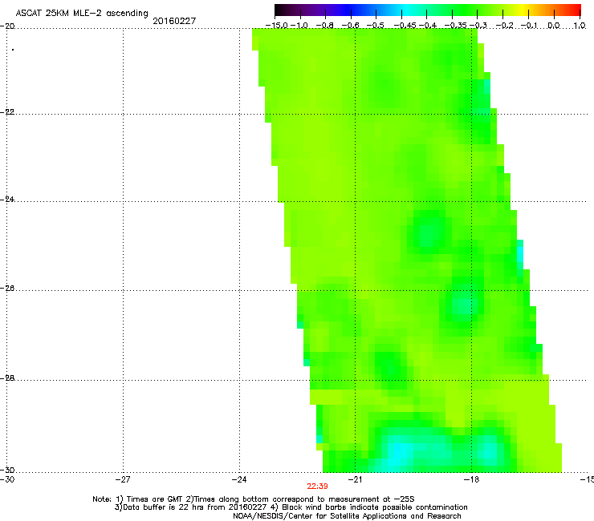Select the "-0.8" colorbar tick label
Image resolution: width=594 pixels, height=521 pixels.
coord(324,26)
